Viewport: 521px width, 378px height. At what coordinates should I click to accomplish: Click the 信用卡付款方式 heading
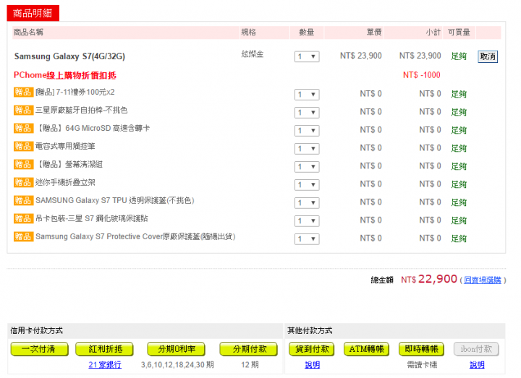(37, 330)
